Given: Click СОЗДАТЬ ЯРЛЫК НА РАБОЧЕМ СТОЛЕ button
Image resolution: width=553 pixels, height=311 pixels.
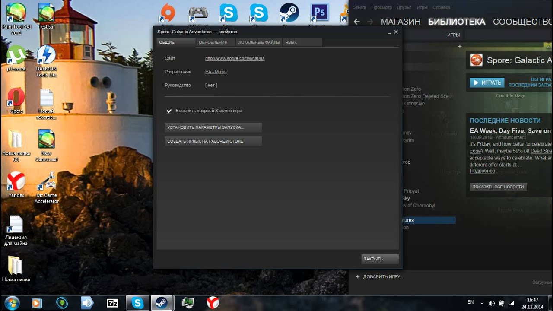Looking at the screenshot, I should pos(213,141).
